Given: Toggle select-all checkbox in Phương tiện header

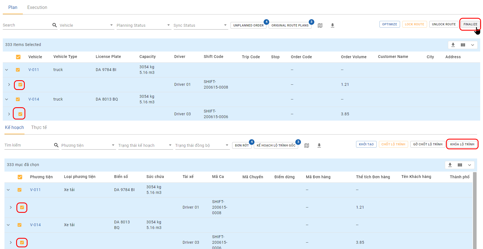Looking at the screenshot, I should click(x=20, y=177).
